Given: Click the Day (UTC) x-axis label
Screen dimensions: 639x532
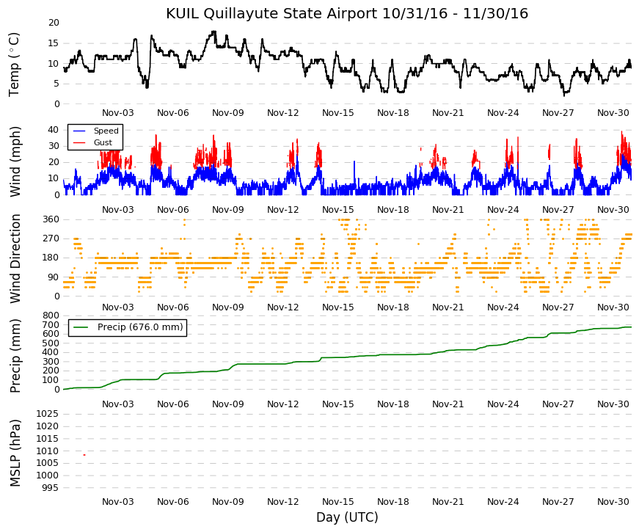Looking at the screenshot, I should point(347,517).
